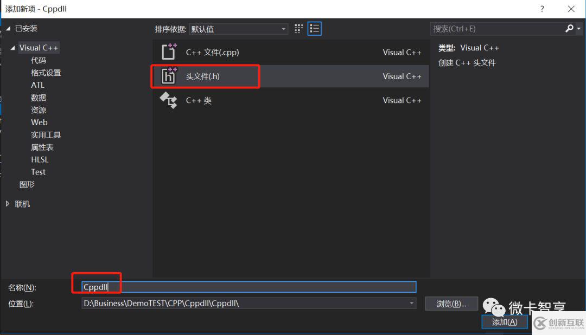The width and height of the screenshot is (586, 335).
Task: Click the 浏览(B)... button
Action: tap(451, 304)
